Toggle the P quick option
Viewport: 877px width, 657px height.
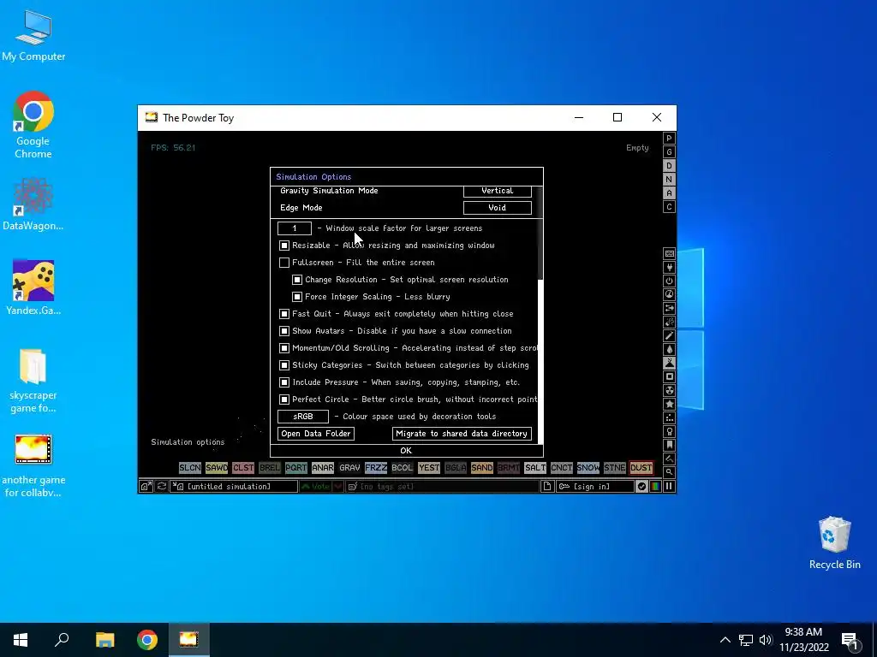[669, 139]
